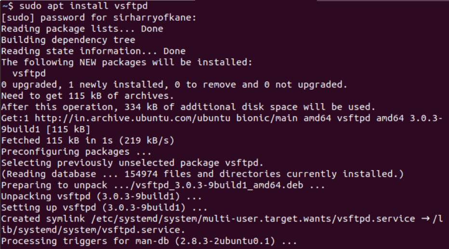449x249 pixels.
Task: Click the "Reading state information... Done" line
Action: click(x=93, y=51)
